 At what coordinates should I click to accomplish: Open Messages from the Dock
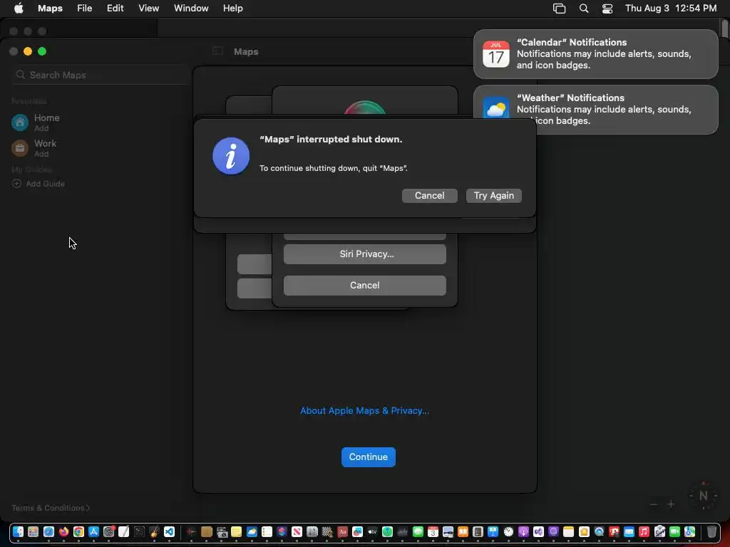pos(418,531)
